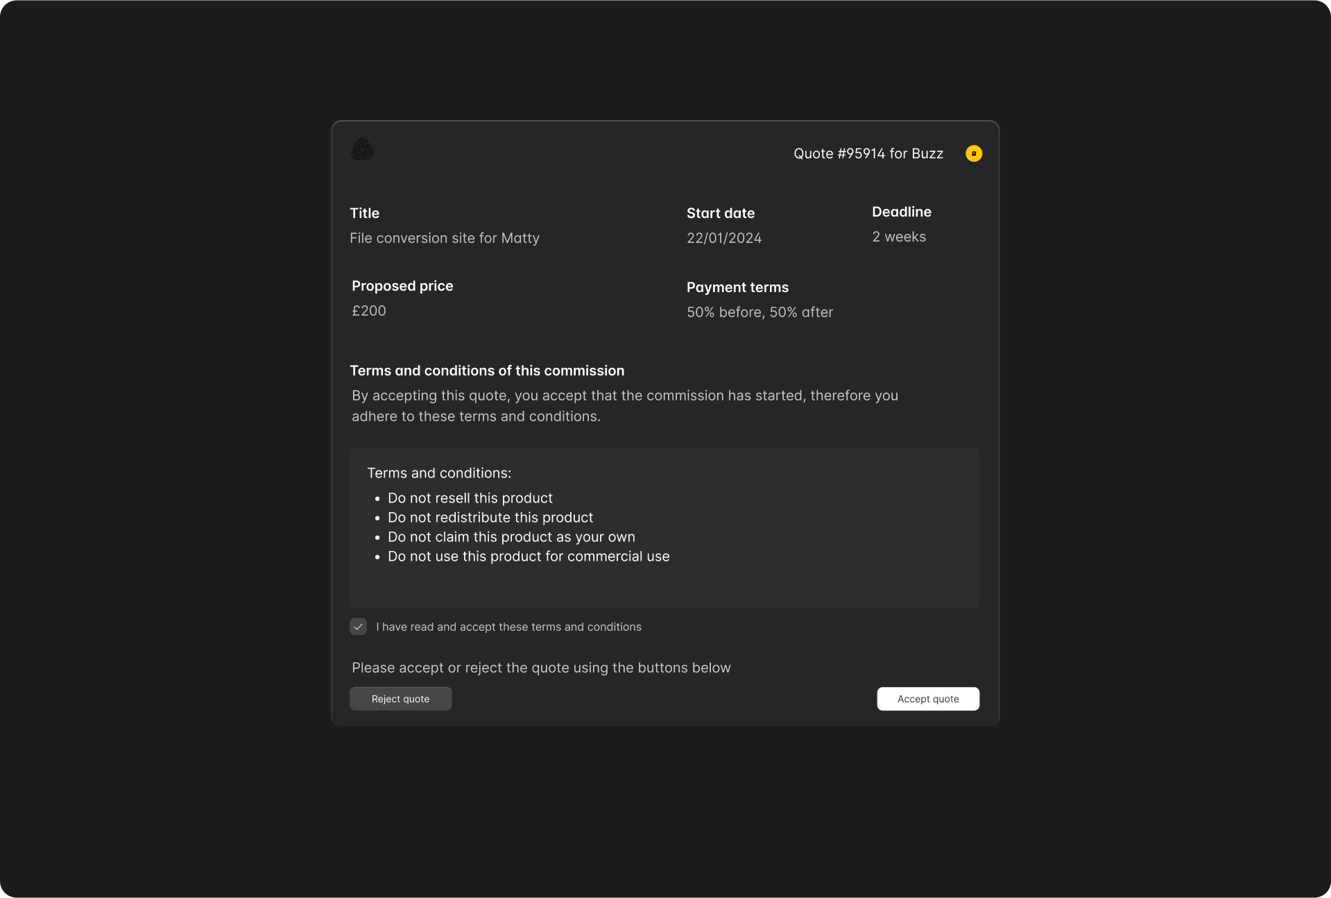This screenshot has width=1331, height=898.
Task: Click the 'Deadline' label
Action: click(x=902, y=212)
